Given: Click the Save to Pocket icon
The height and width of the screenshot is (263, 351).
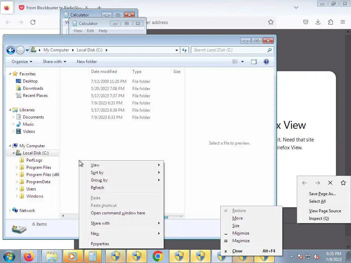Looking at the screenshot, I should [x=305, y=22].
